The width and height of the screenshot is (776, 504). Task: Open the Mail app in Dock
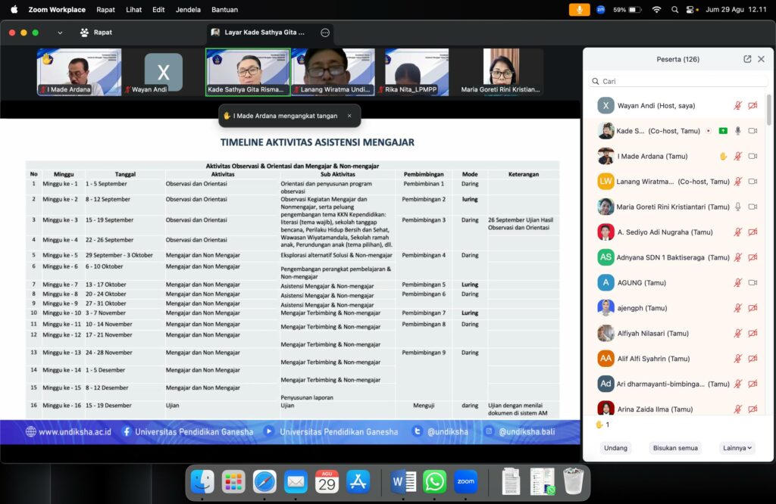296,481
